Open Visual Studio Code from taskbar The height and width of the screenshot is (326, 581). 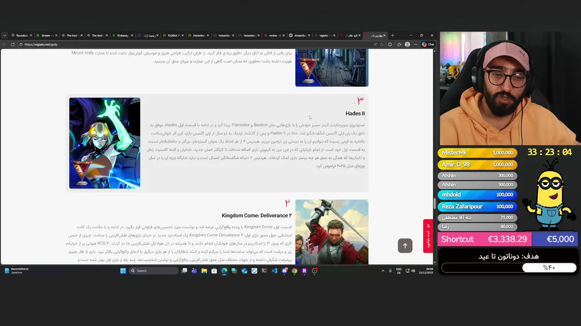tap(274, 271)
